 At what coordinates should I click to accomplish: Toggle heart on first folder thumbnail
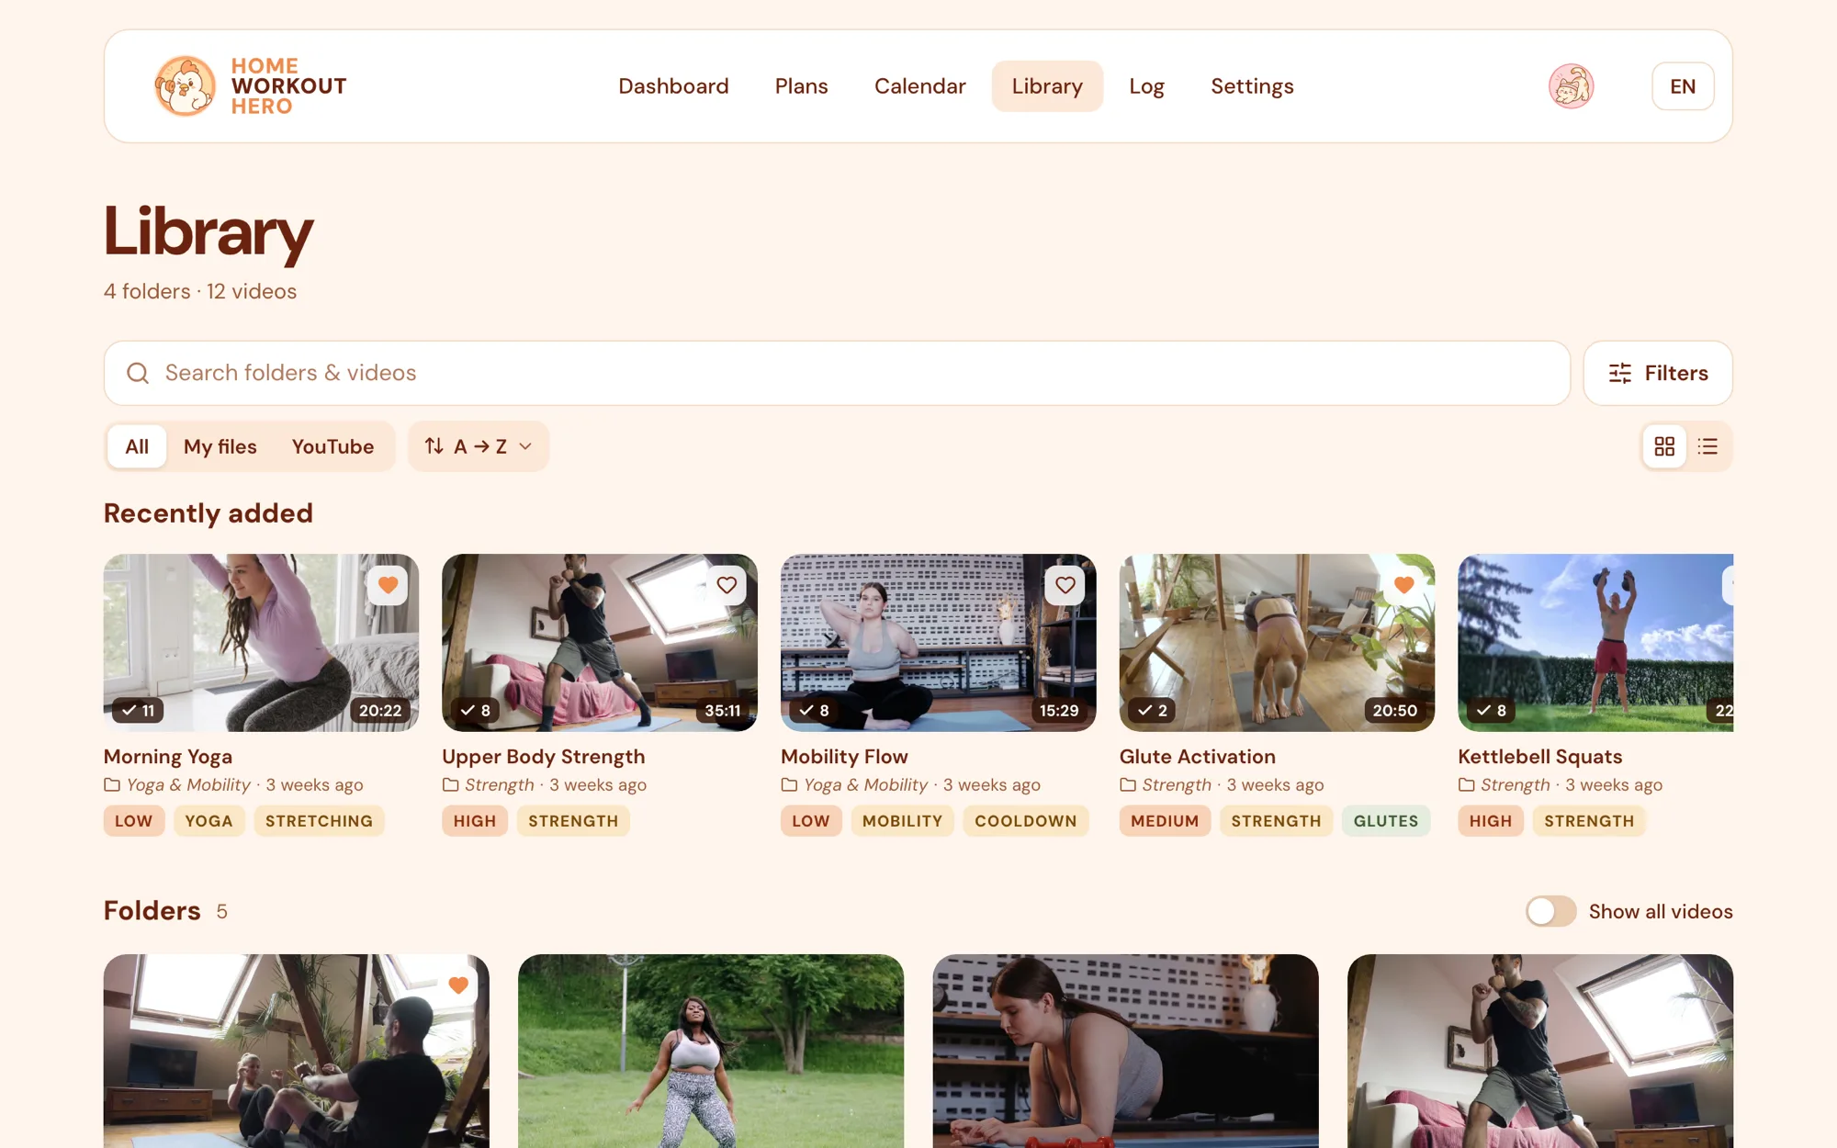coord(458,985)
